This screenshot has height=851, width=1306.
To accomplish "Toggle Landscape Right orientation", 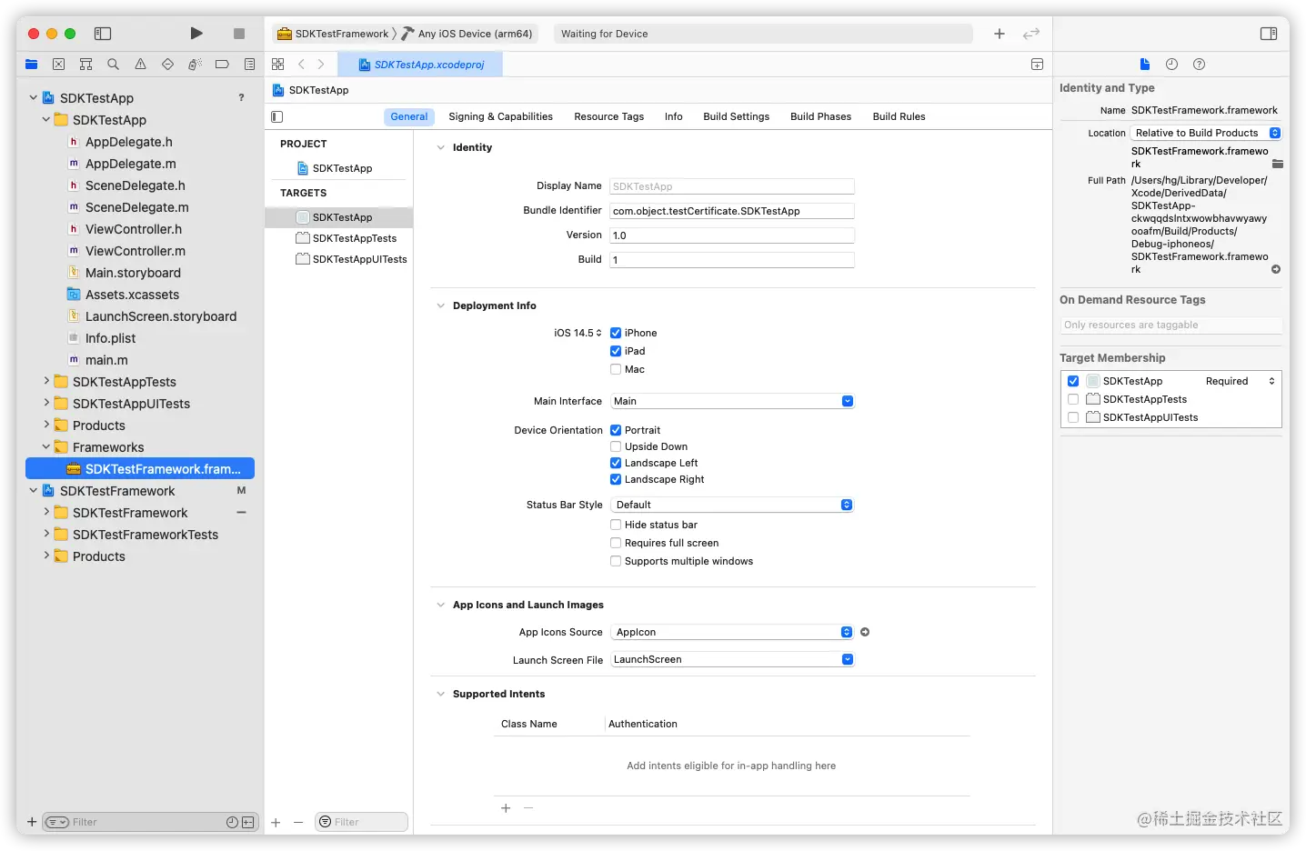I will tap(616, 479).
